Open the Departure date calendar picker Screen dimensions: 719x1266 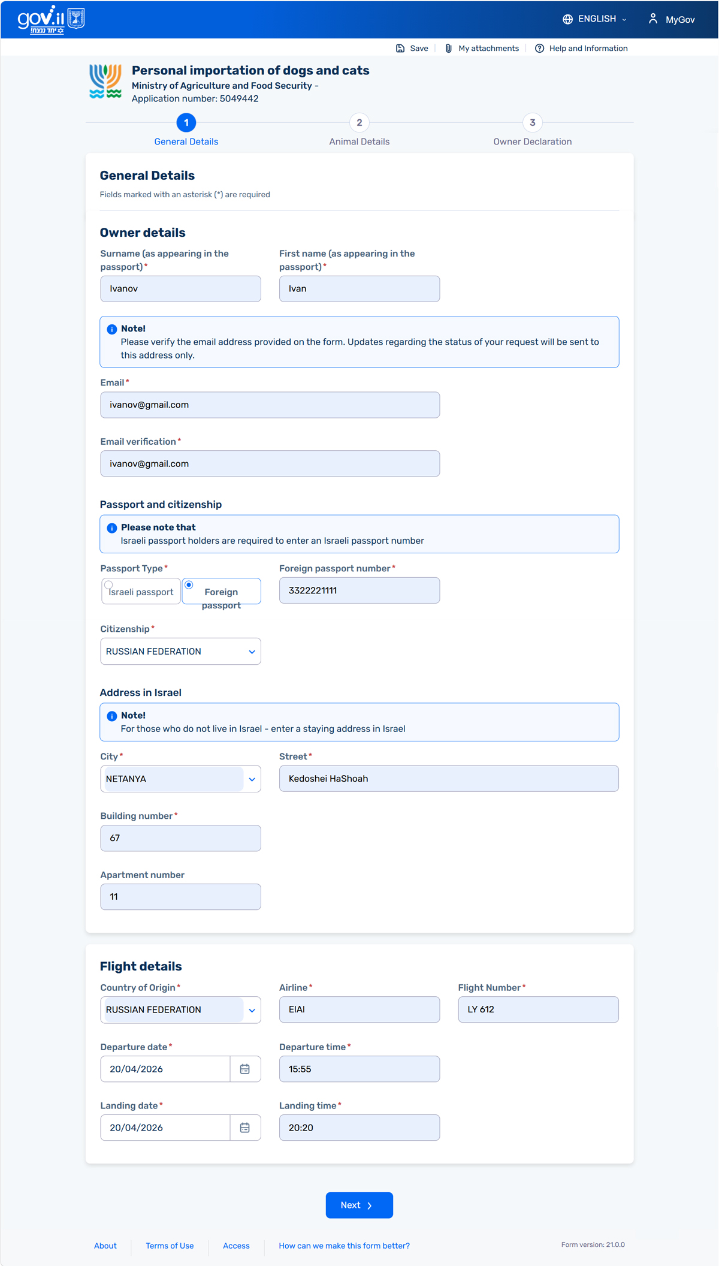pyautogui.click(x=245, y=1069)
